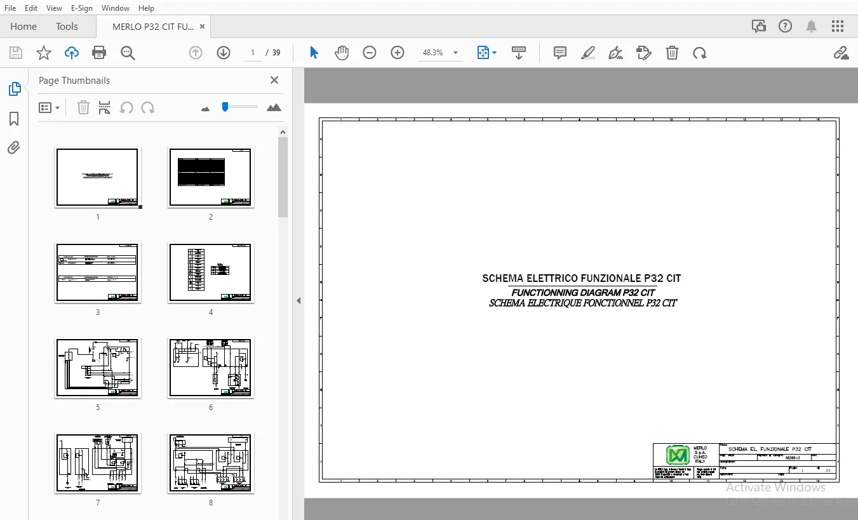Open the sign document pen tool
This screenshot has width=858, height=520.
tap(615, 53)
